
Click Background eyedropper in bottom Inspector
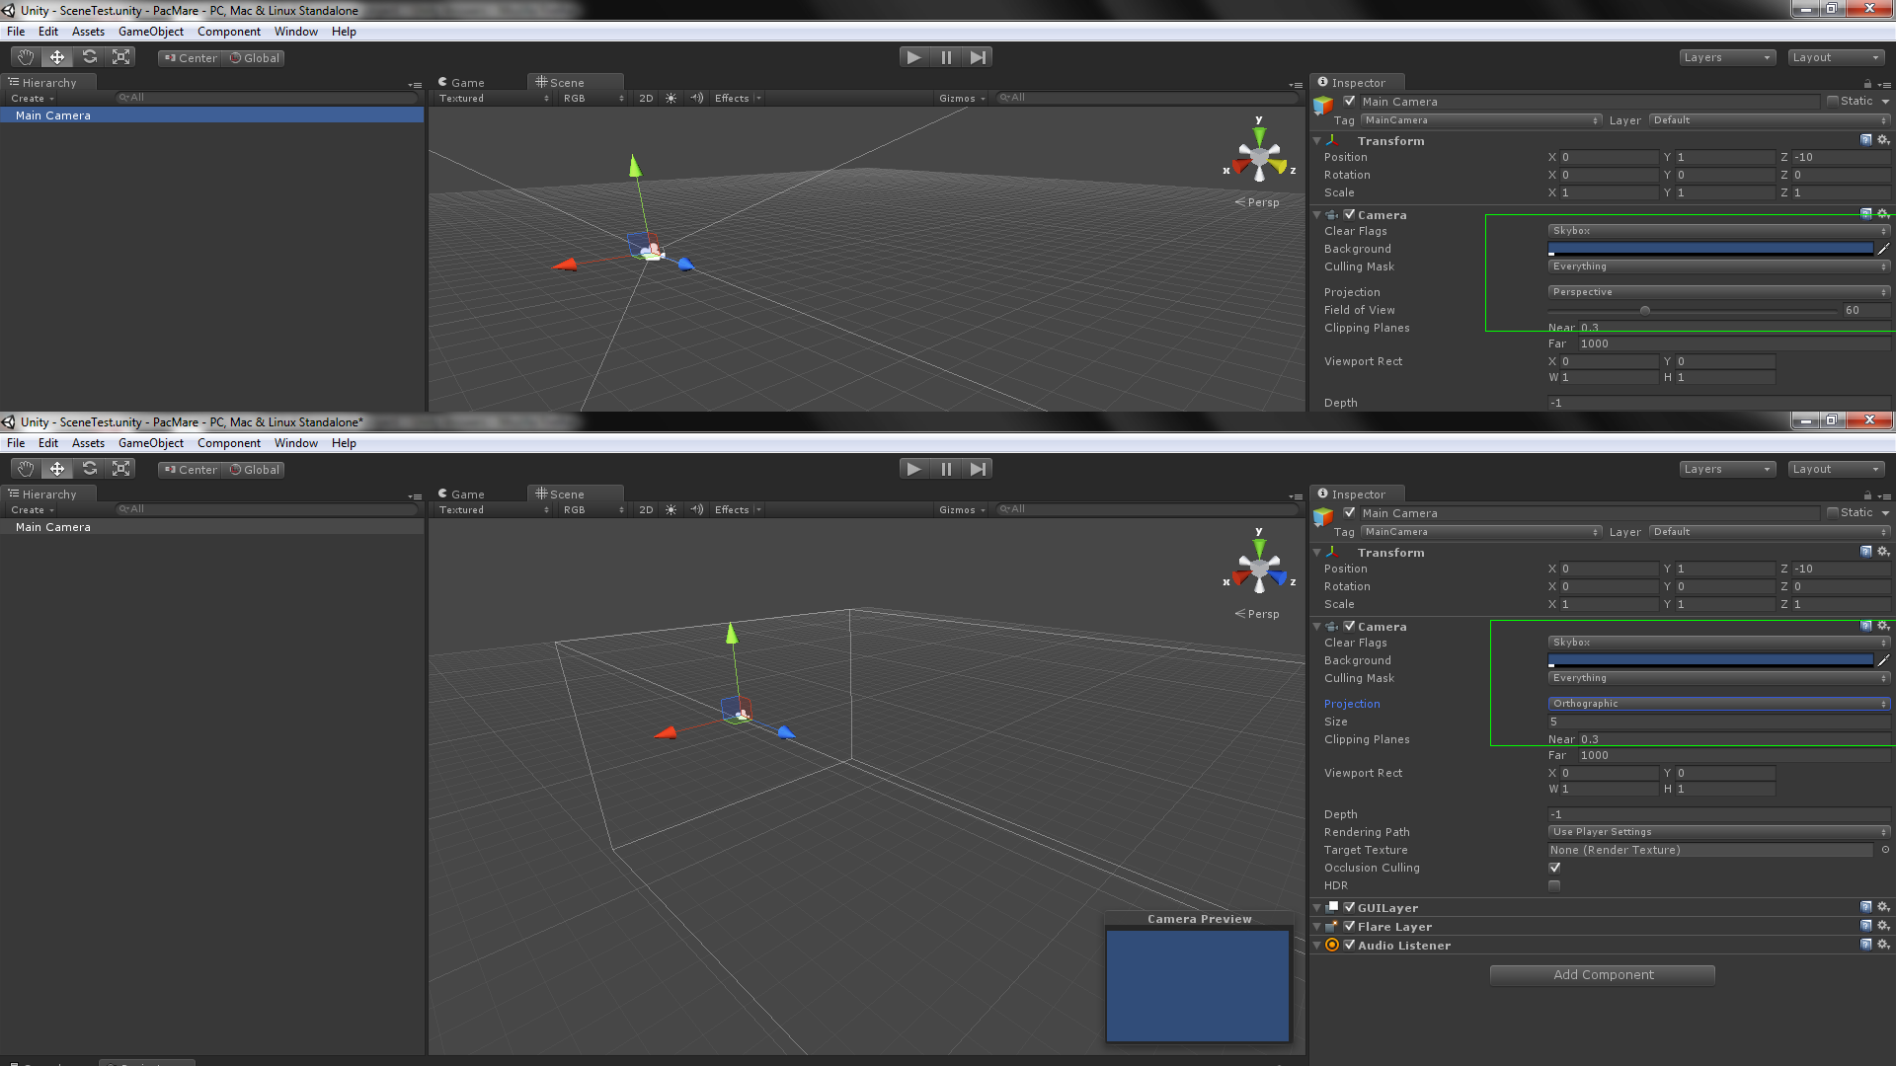pyautogui.click(x=1883, y=660)
